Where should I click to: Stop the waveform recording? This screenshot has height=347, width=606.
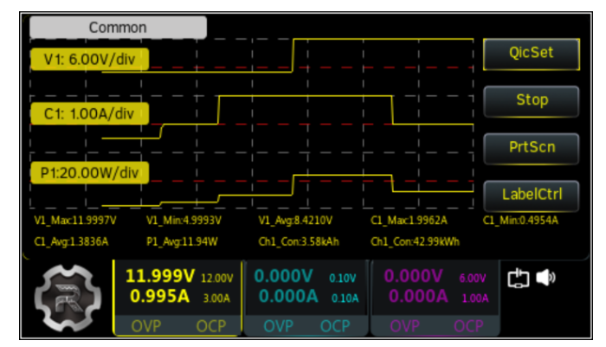532,101
